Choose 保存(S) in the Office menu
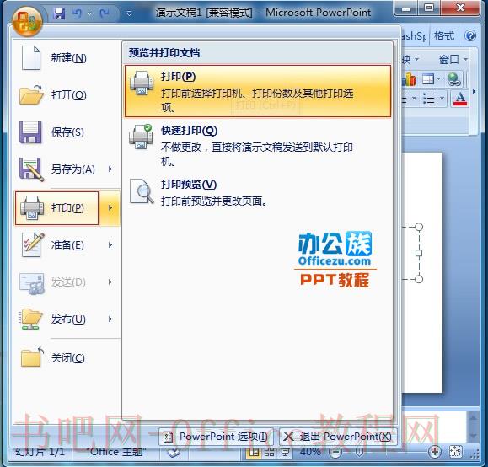 pos(67,132)
